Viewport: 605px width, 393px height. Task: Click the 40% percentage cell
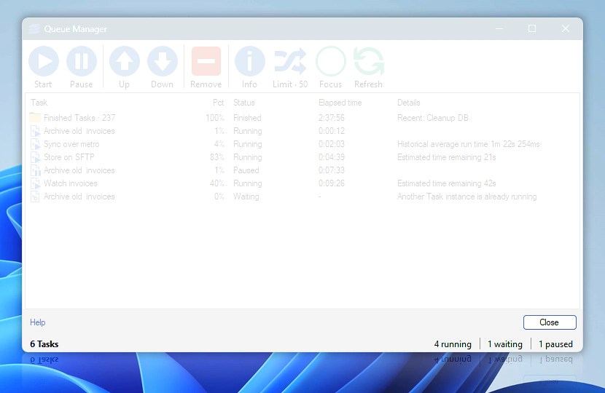216,183
